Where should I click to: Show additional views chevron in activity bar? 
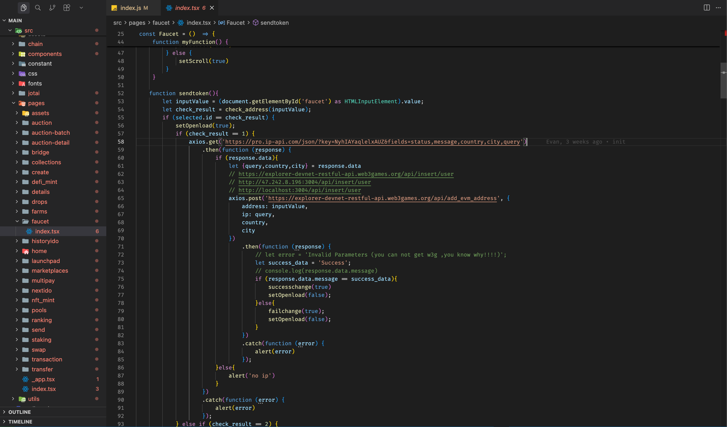(81, 8)
